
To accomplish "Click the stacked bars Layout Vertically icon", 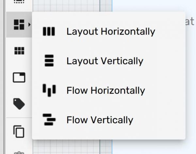I will tap(49, 61).
